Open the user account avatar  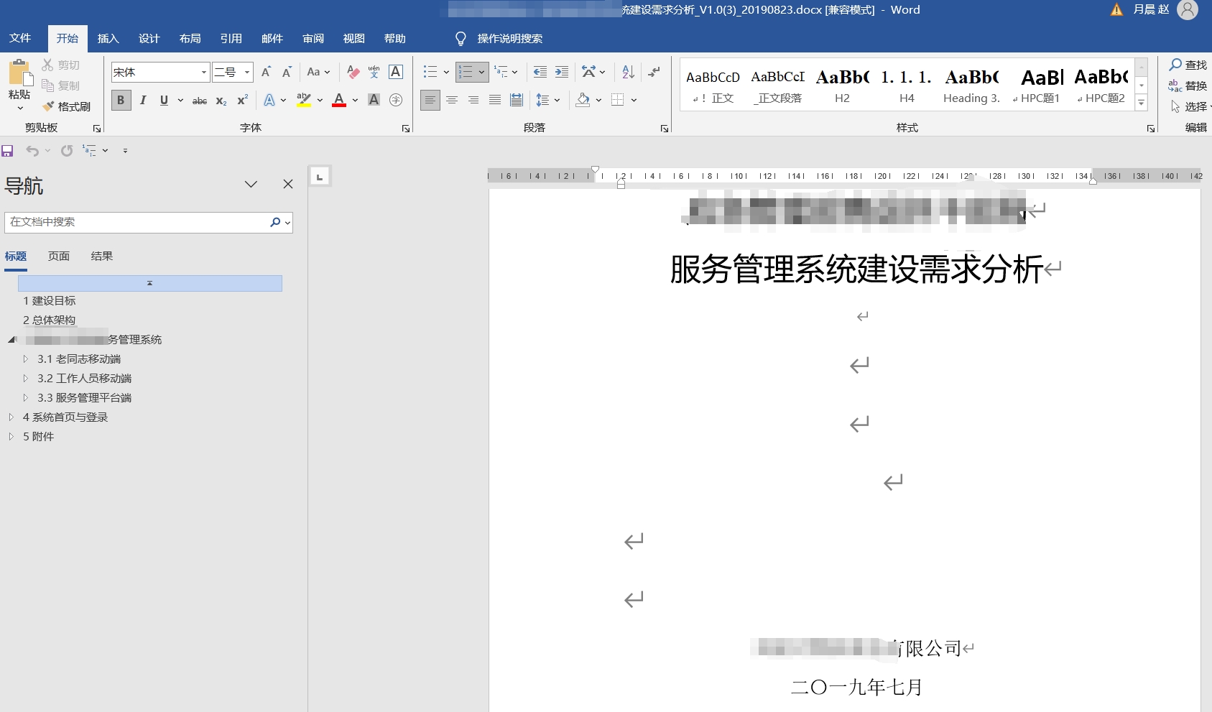pos(1188,10)
